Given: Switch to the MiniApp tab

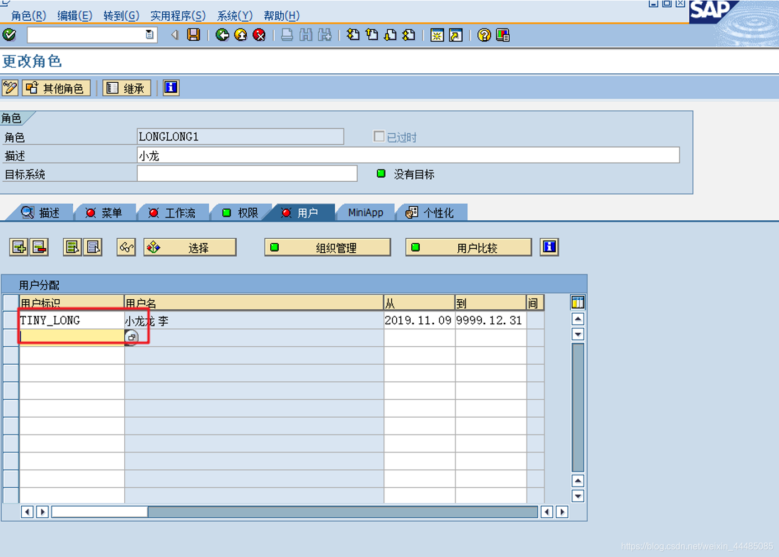Looking at the screenshot, I should (365, 213).
